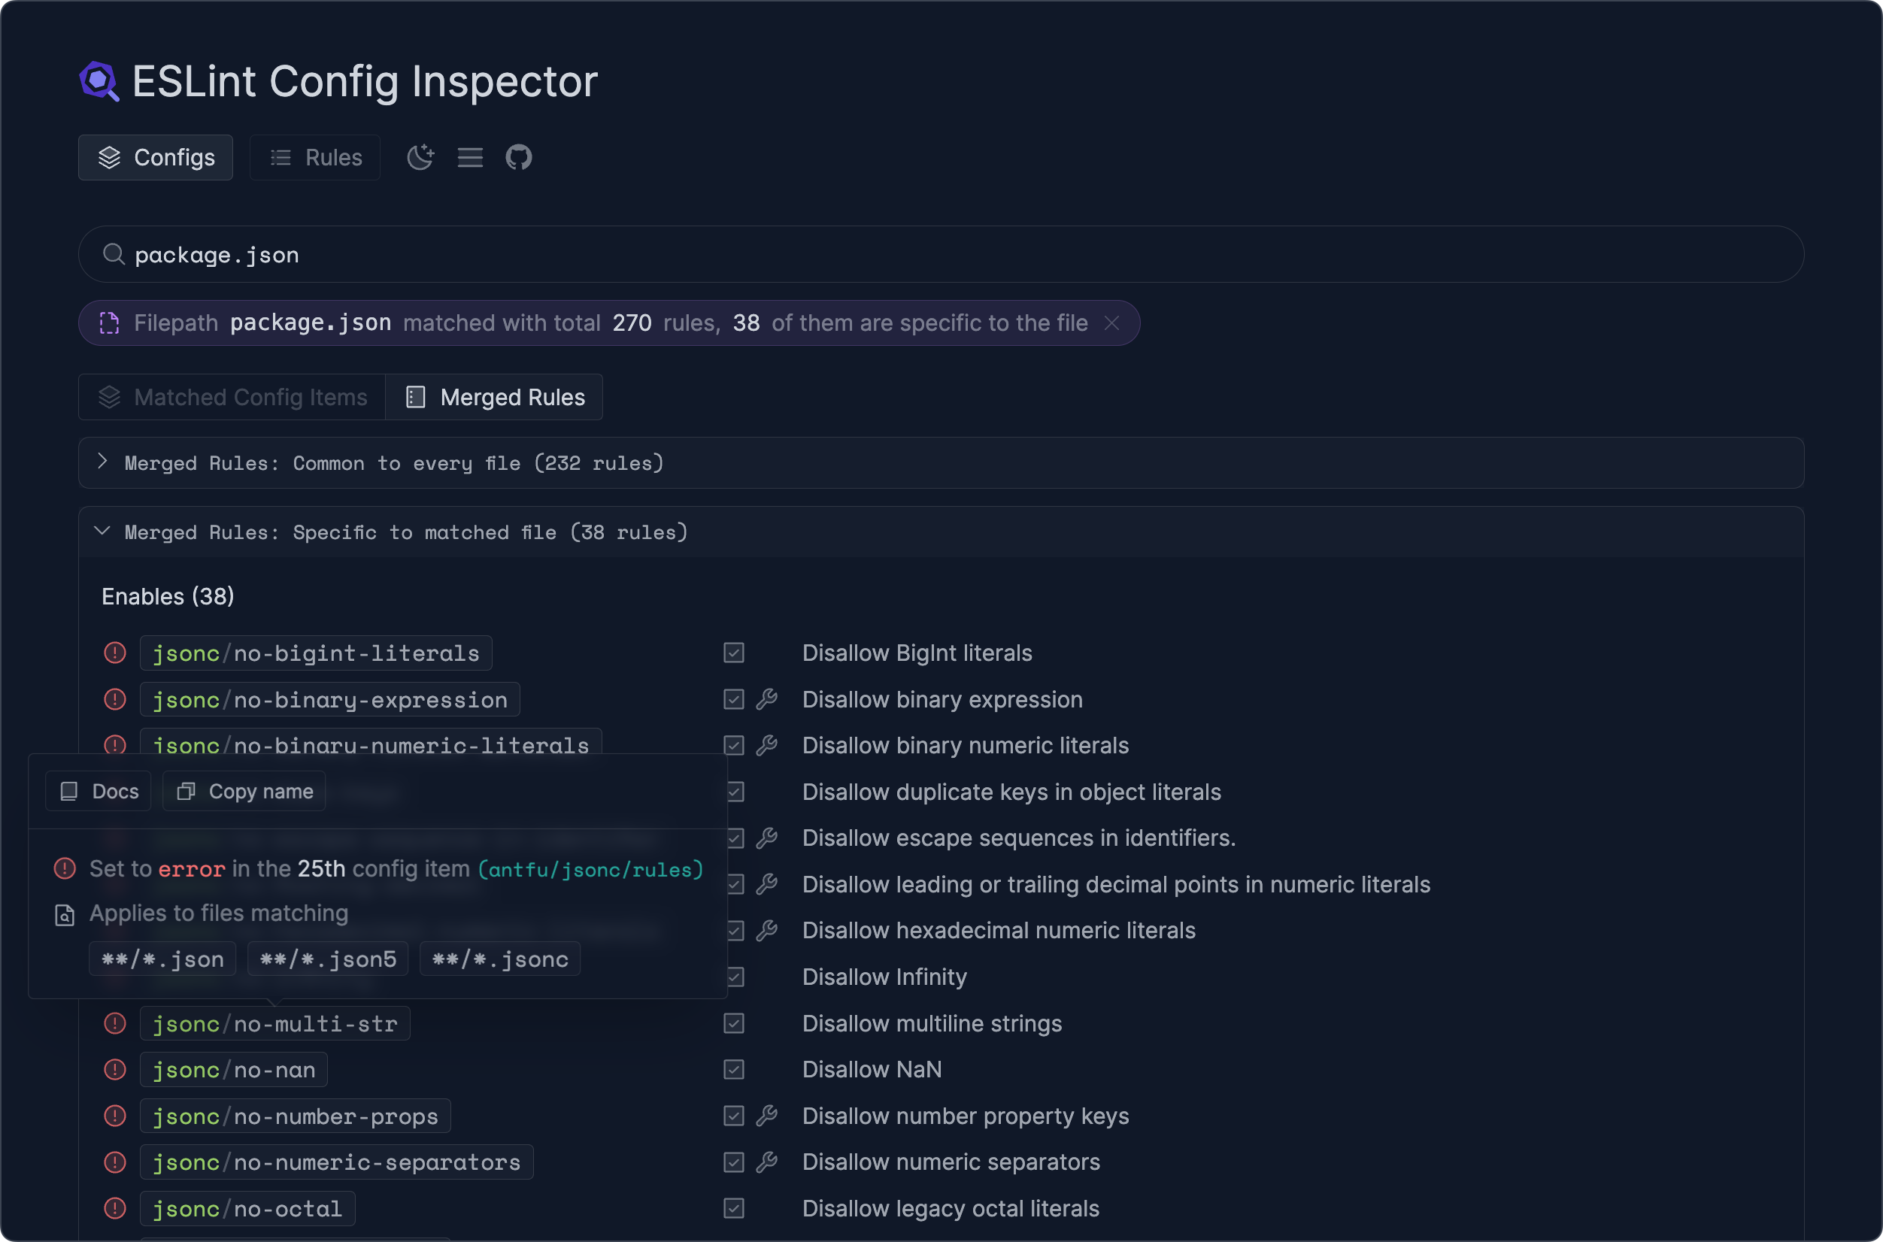The height and width of the screenshot is (1242, 1883).
Task: Dismiss the package.json match badge
Action: [x=1111, y=323]
